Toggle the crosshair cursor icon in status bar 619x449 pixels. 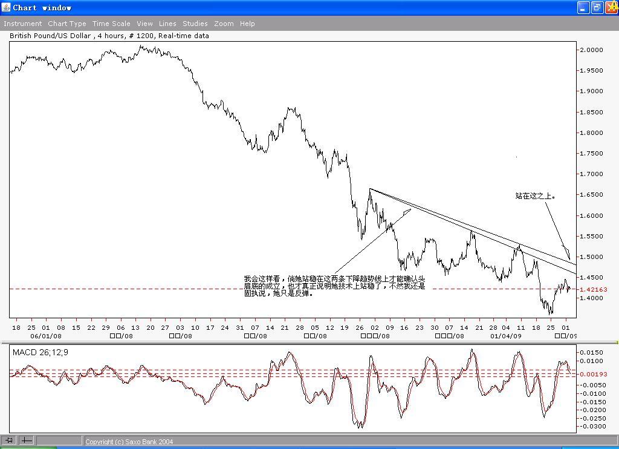[26, 440]
